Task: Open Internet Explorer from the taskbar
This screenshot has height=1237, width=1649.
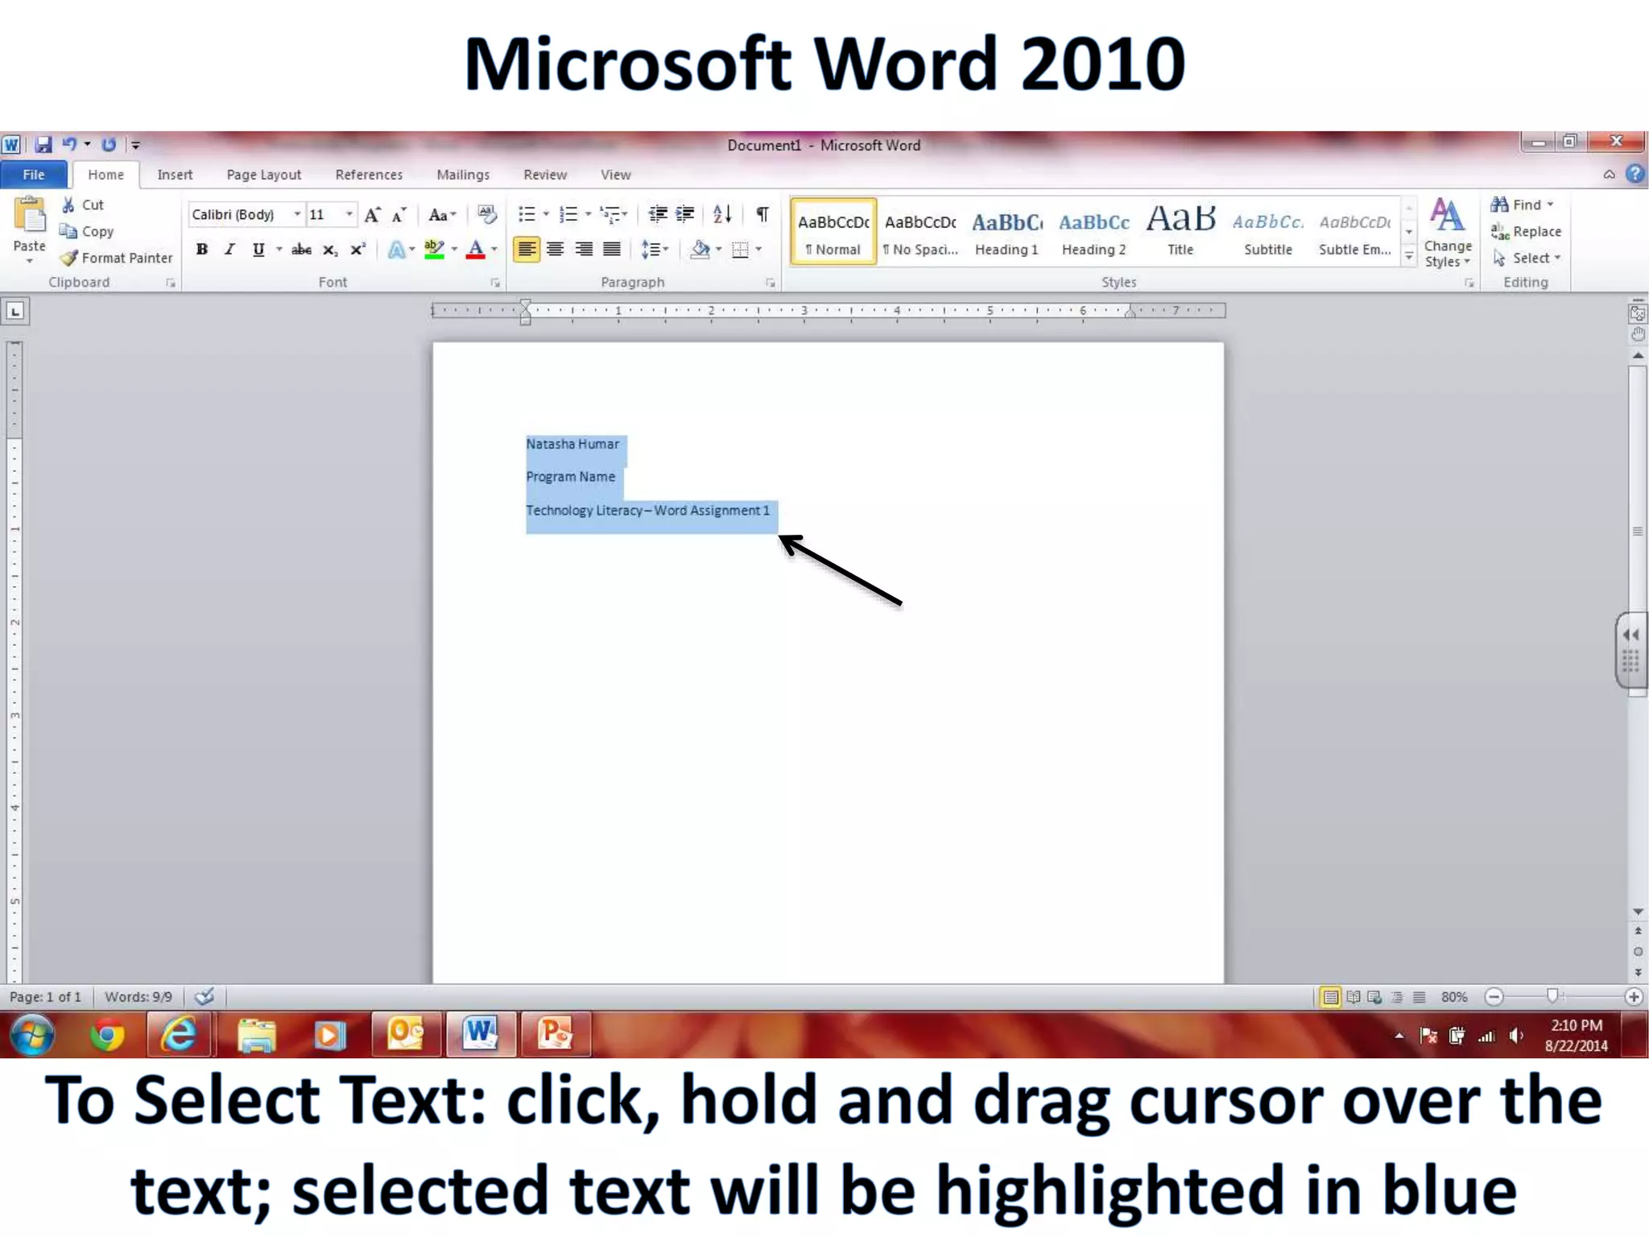Action: (x=180, y=1035)
